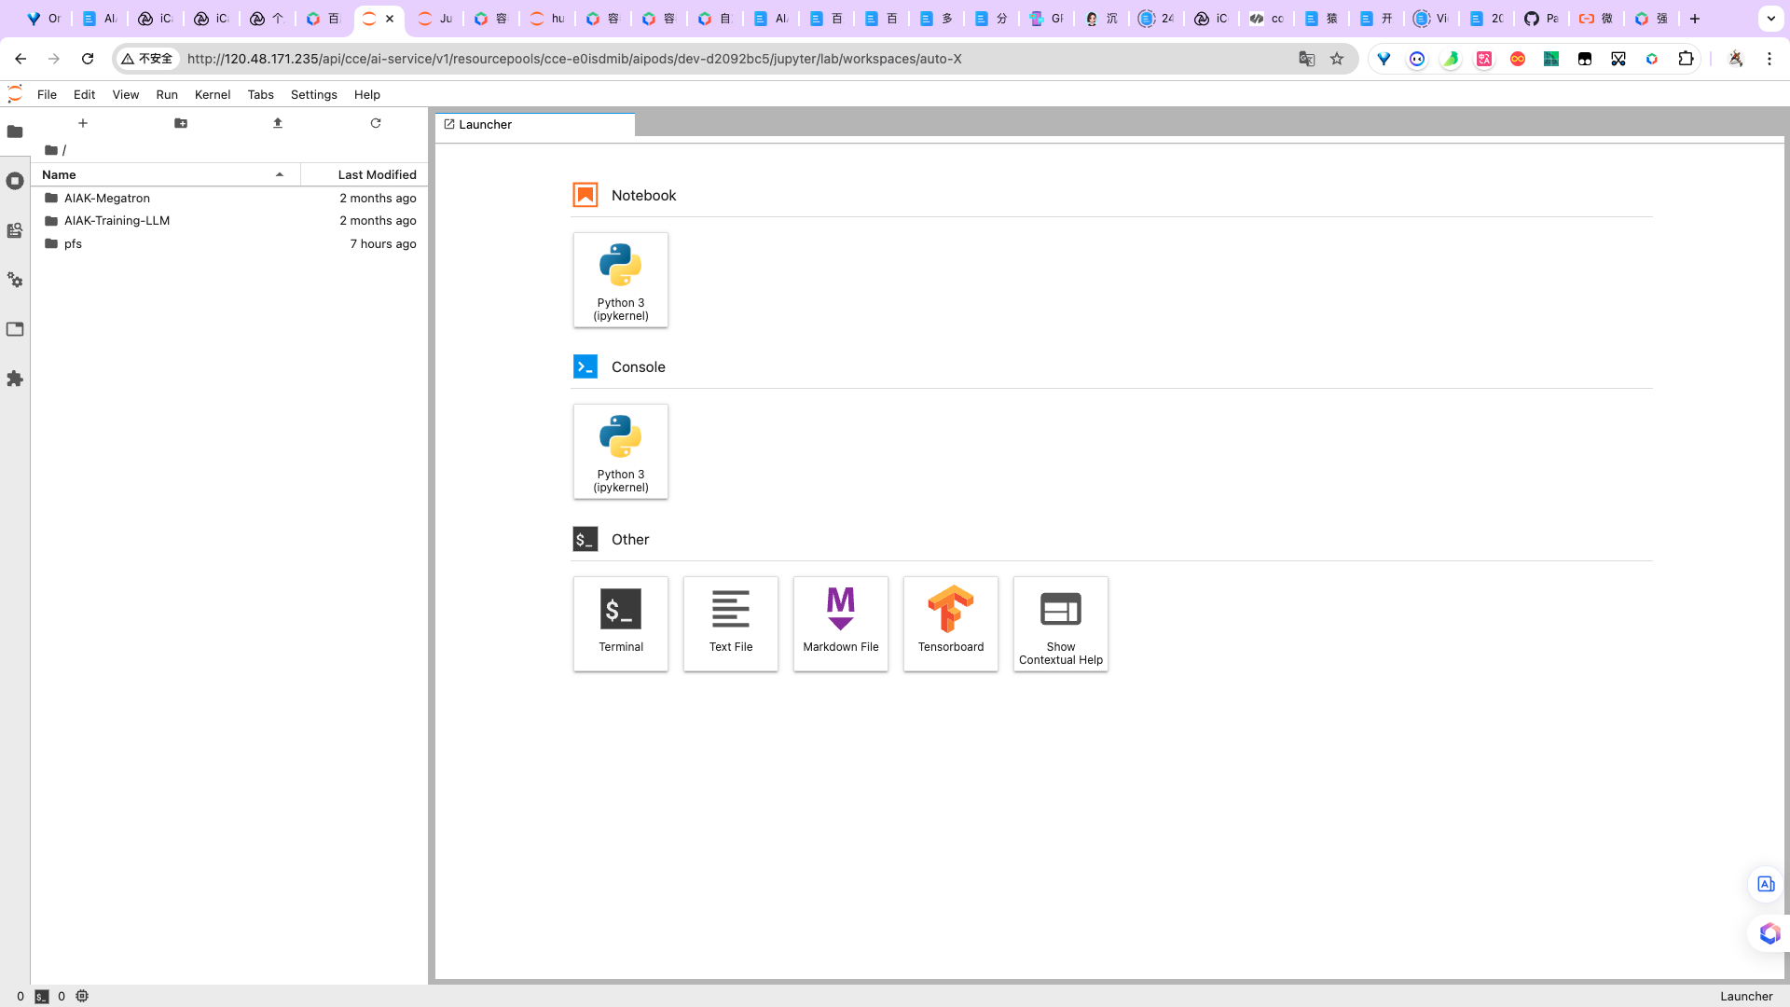Refresh the file list
This screenshot has width=1790, height=1007.
tap(376, 123)
